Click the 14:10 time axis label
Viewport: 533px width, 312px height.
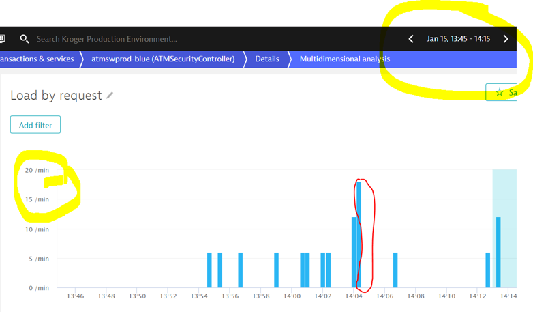(446, 296)
